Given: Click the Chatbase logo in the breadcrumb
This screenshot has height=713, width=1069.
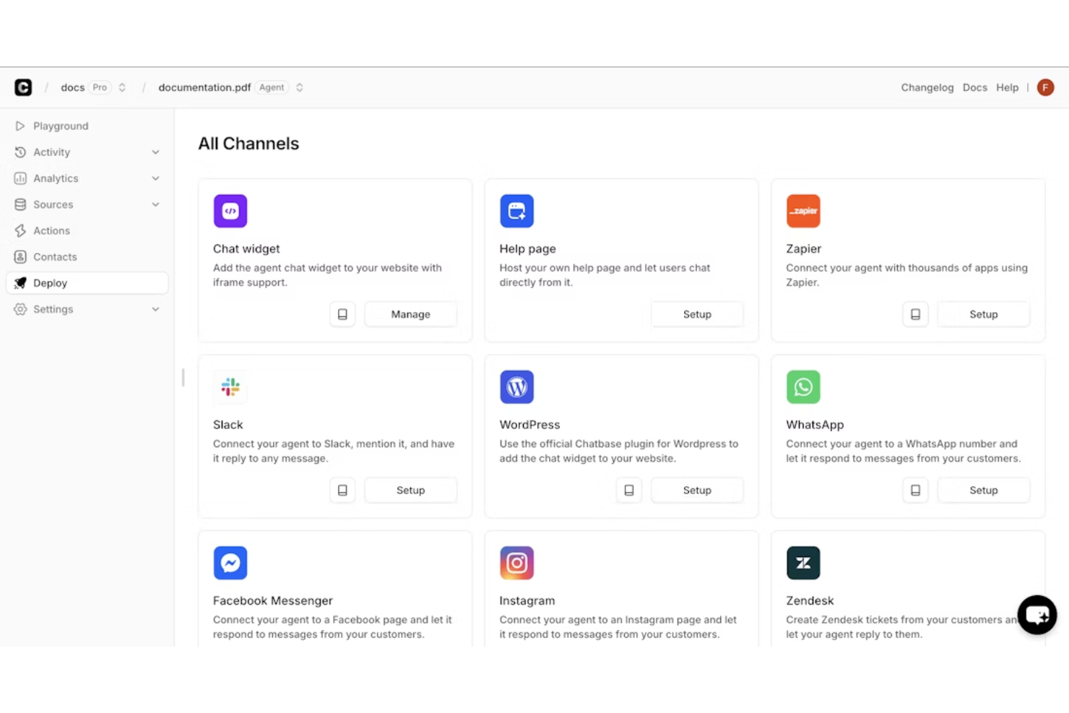Looking at the screenshot, I should click(x=22, y=87).
